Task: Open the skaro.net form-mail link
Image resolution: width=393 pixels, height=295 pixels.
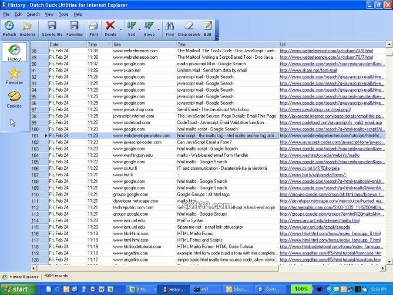Action: (308, 71)
